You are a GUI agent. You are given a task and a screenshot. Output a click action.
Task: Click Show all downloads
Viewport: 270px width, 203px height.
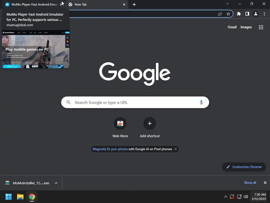tap(250, 183)
